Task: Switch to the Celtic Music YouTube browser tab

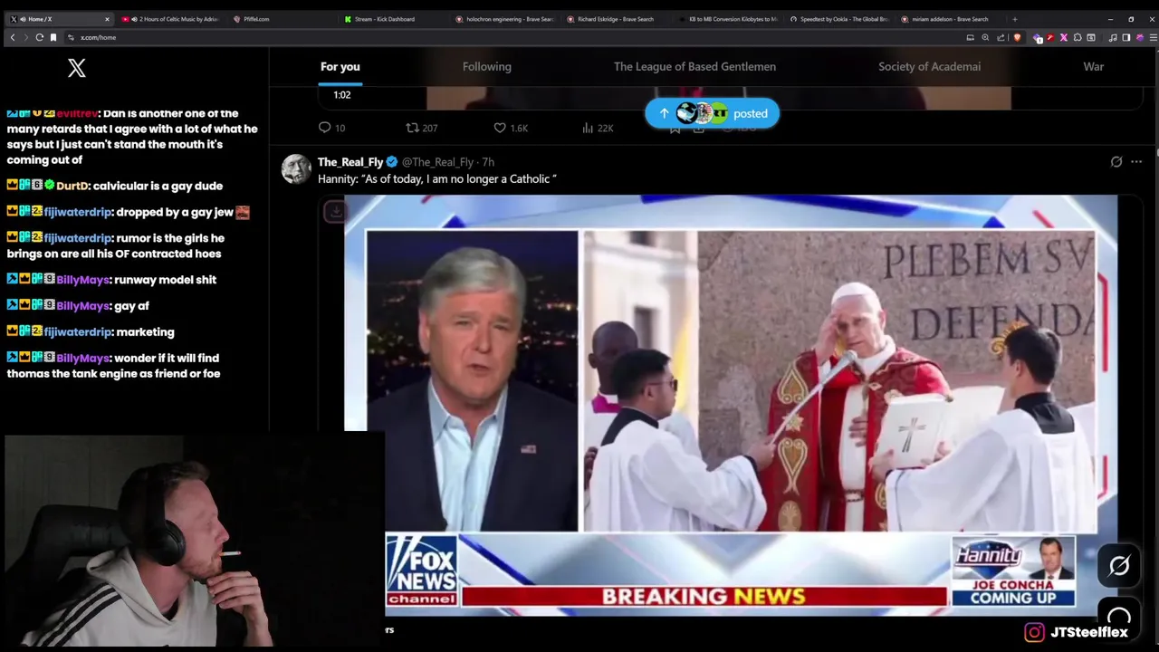Action: (170, 19)
